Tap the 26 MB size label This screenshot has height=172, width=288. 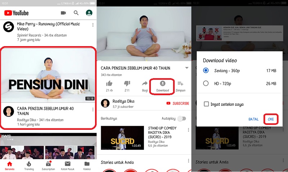coord(271,84)
